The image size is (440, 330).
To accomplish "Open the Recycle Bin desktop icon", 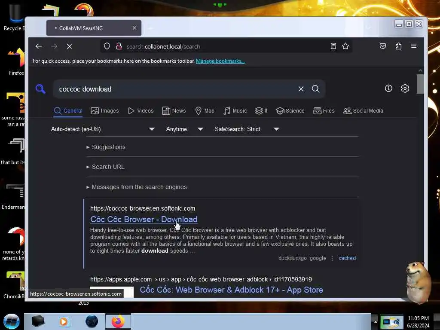I will [13, 17].
